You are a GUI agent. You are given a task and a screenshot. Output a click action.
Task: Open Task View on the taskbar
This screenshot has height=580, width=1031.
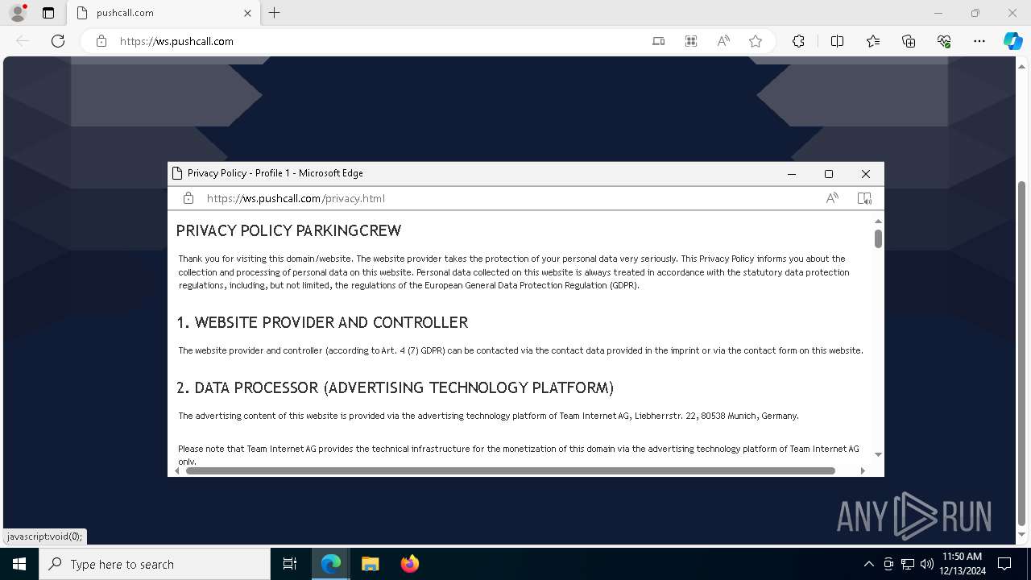click(290, 564)
